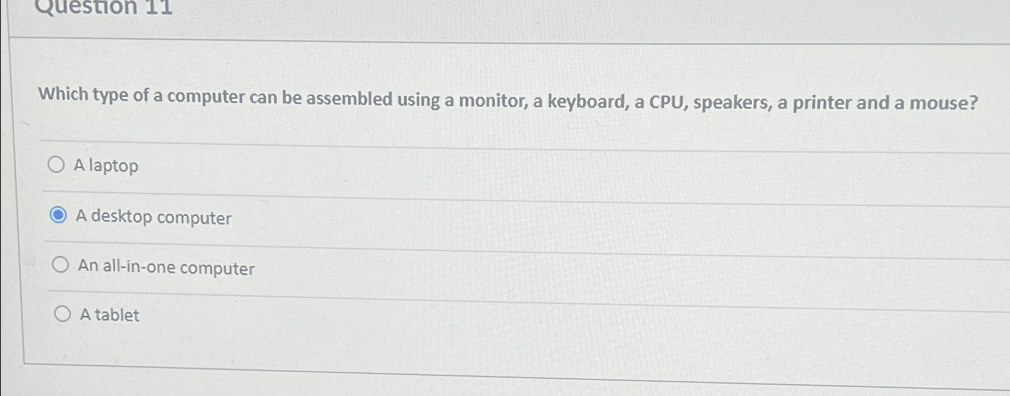This screenshot has height=396, width=1010.
Task: Click the 'A tablet' label text
Action: (x=108, y=315)
